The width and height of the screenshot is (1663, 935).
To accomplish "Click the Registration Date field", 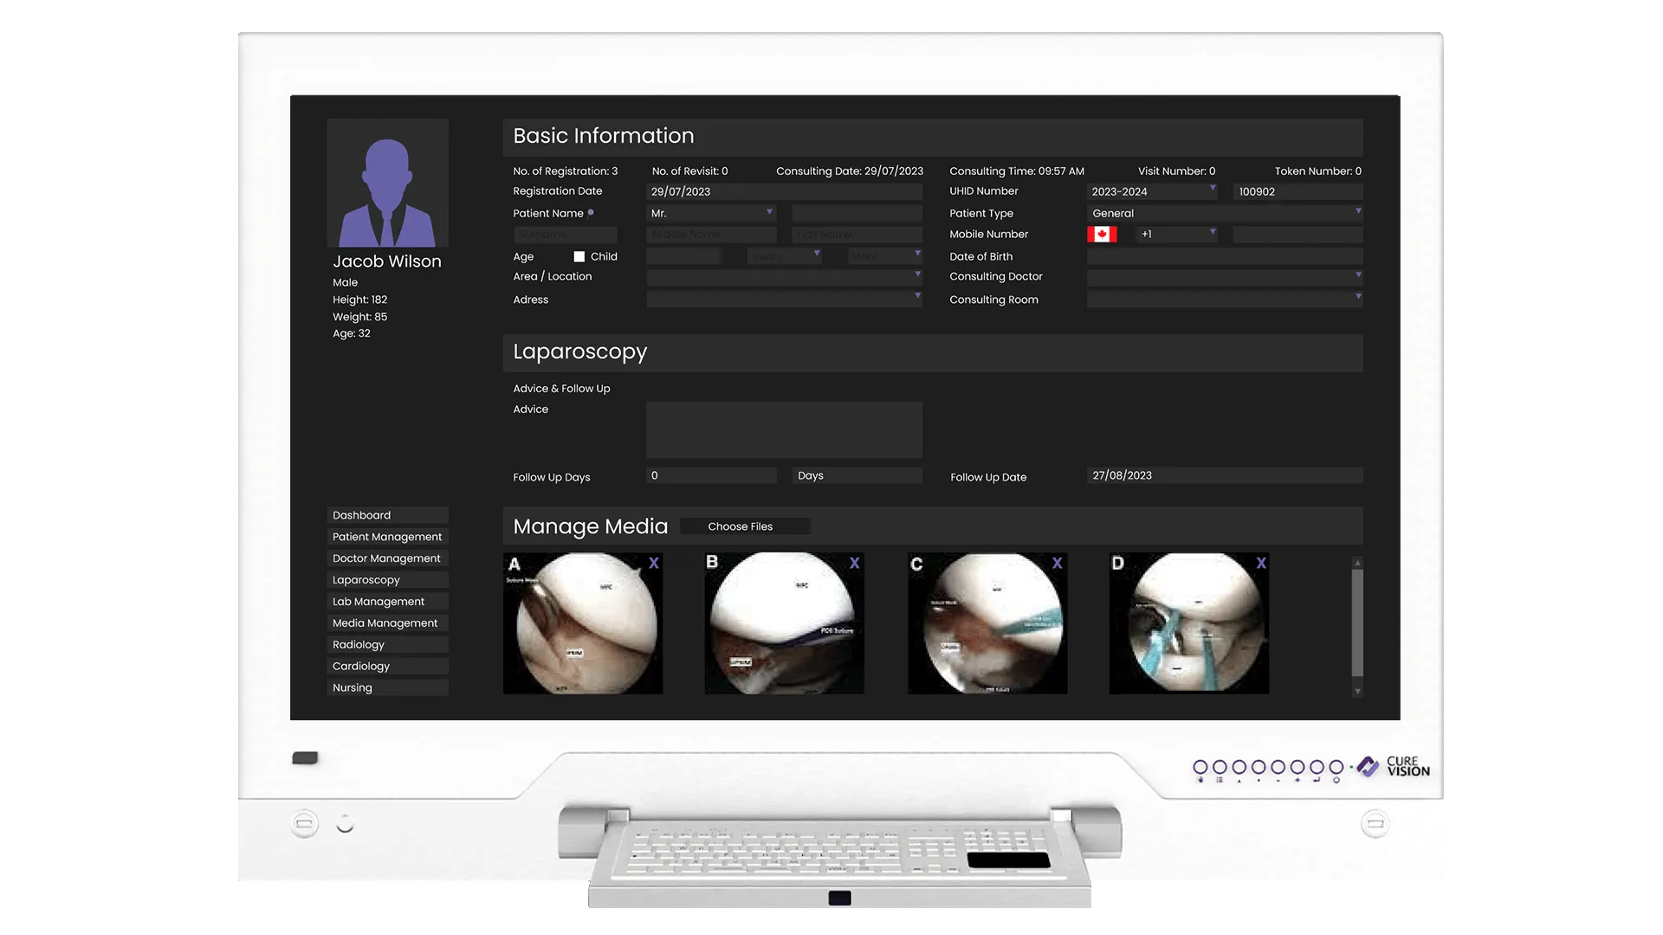I will [784, 191].
